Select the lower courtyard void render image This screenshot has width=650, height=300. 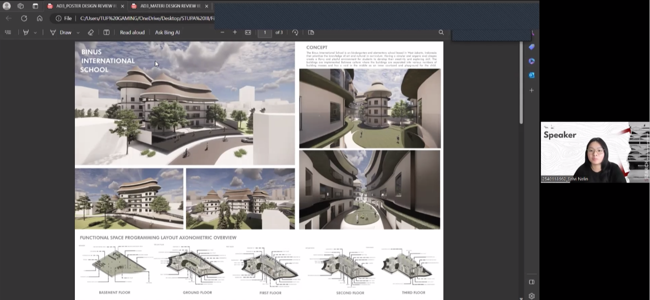[x=370, y=190]
